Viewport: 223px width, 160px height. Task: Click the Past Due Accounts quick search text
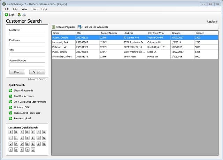click(x=24, y=96)
